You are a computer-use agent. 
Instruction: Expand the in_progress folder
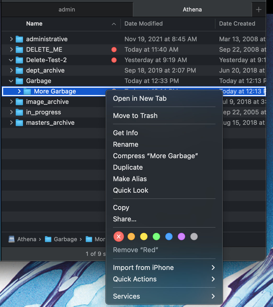(11, 112)
